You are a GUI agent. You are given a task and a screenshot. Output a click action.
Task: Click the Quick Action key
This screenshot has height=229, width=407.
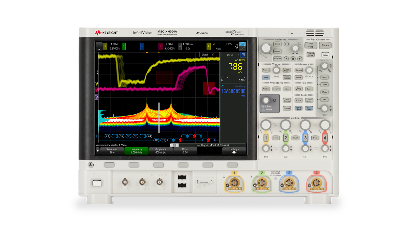coord(309,101)
